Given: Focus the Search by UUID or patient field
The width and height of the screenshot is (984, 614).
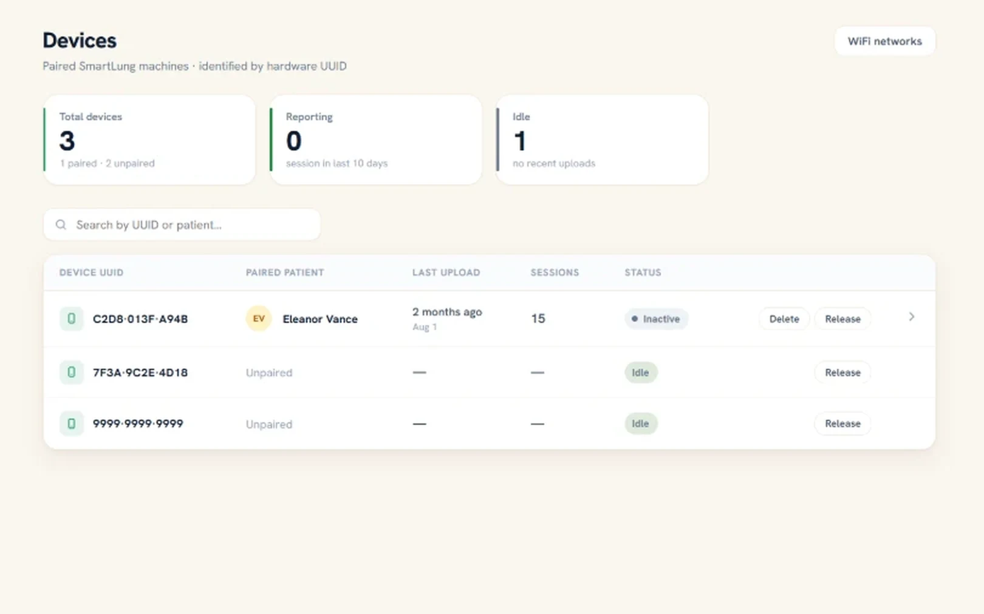Looking at the screenshot, I should [182, 224].
